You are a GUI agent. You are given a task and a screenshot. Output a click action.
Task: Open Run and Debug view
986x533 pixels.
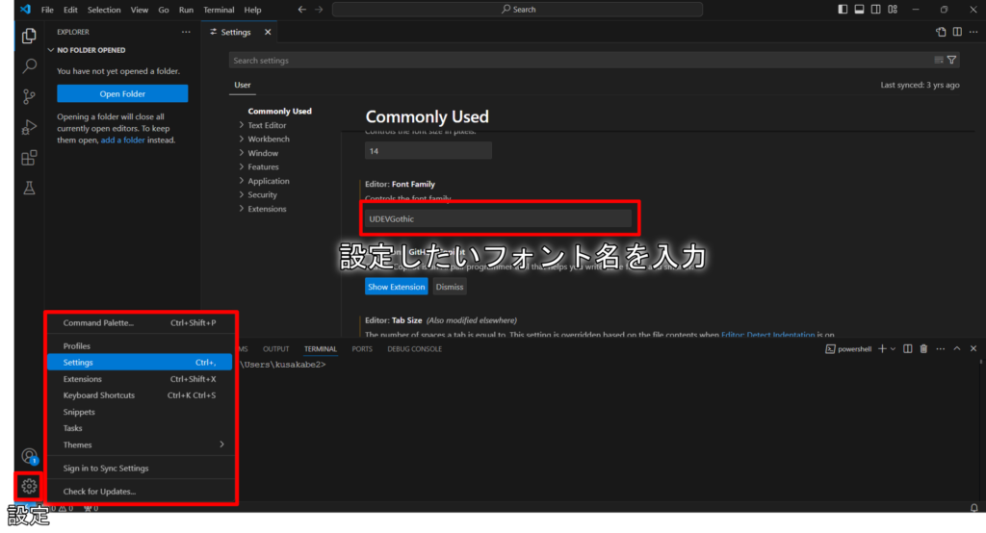pos(29,127)
